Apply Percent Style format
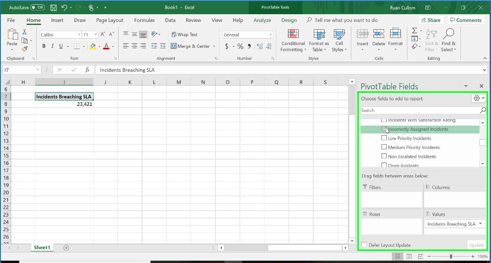Image resolution: width=491 pixels, height=263 pixels. pos(240,46)
